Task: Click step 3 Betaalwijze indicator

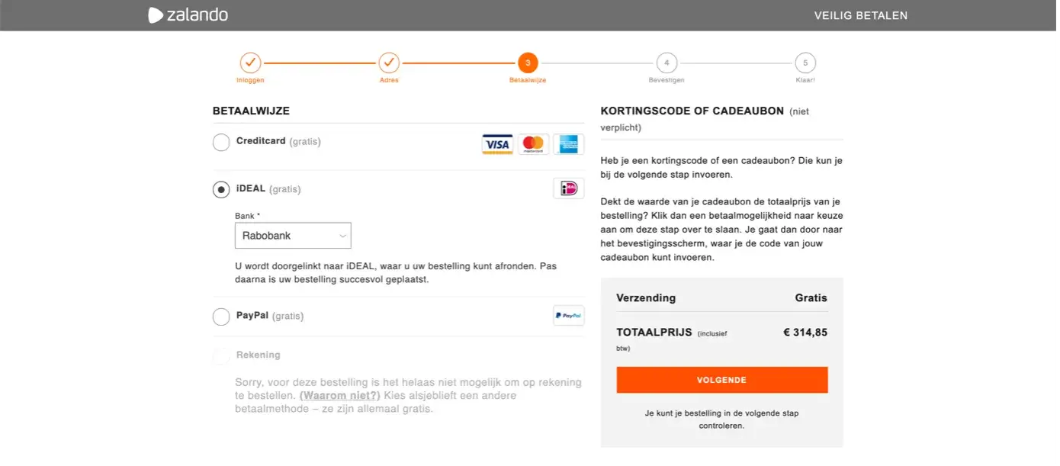Action: (528, 63)
